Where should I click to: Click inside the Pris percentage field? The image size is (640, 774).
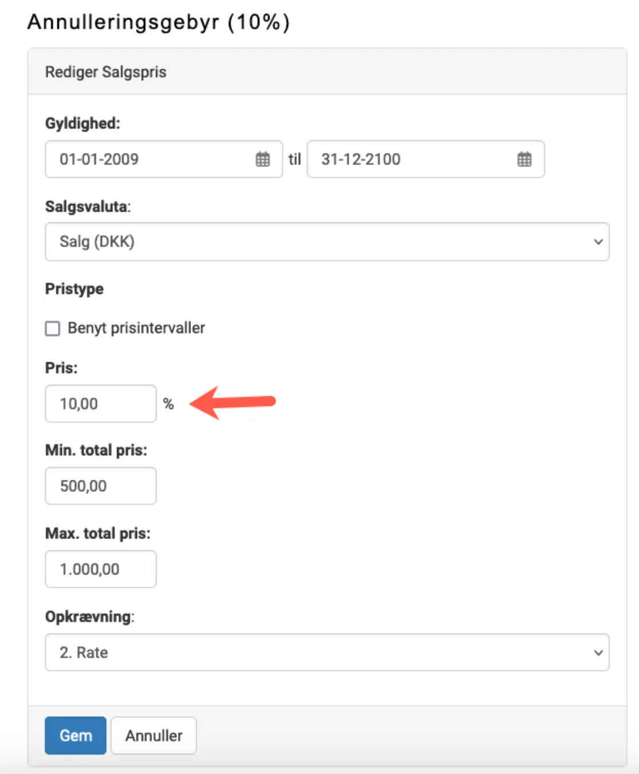pyautogui.click(x=100, y=404)
